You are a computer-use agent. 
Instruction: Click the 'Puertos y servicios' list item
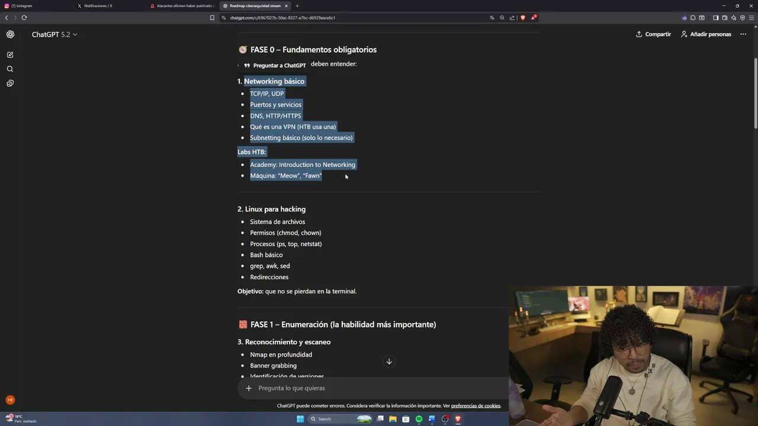(x=275, y=105)
